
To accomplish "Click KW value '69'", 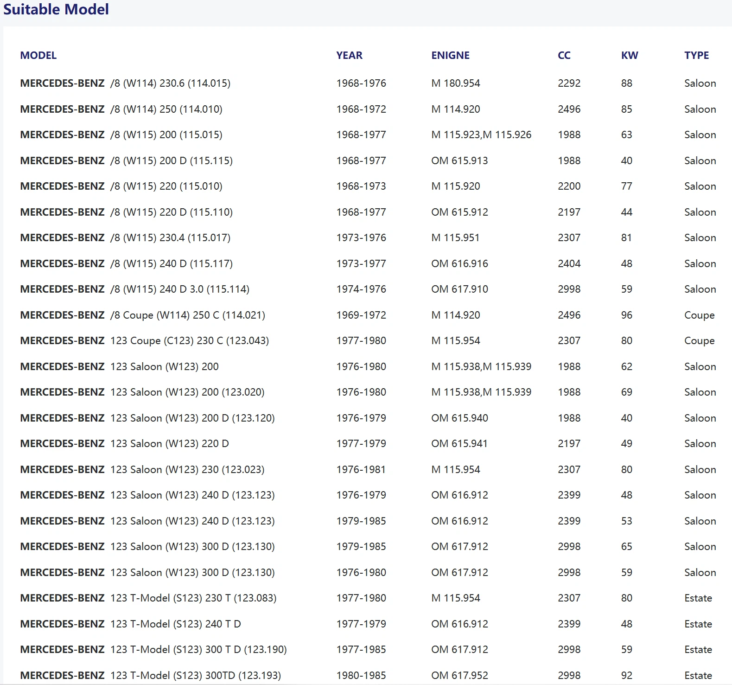I will click(627, 392).
